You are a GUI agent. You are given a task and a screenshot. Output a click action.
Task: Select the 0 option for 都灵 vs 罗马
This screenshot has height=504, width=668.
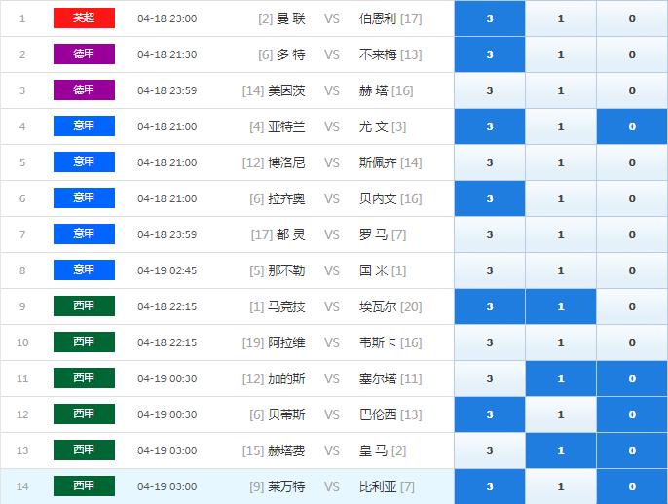pyautogui.click(x=632, y=234)
